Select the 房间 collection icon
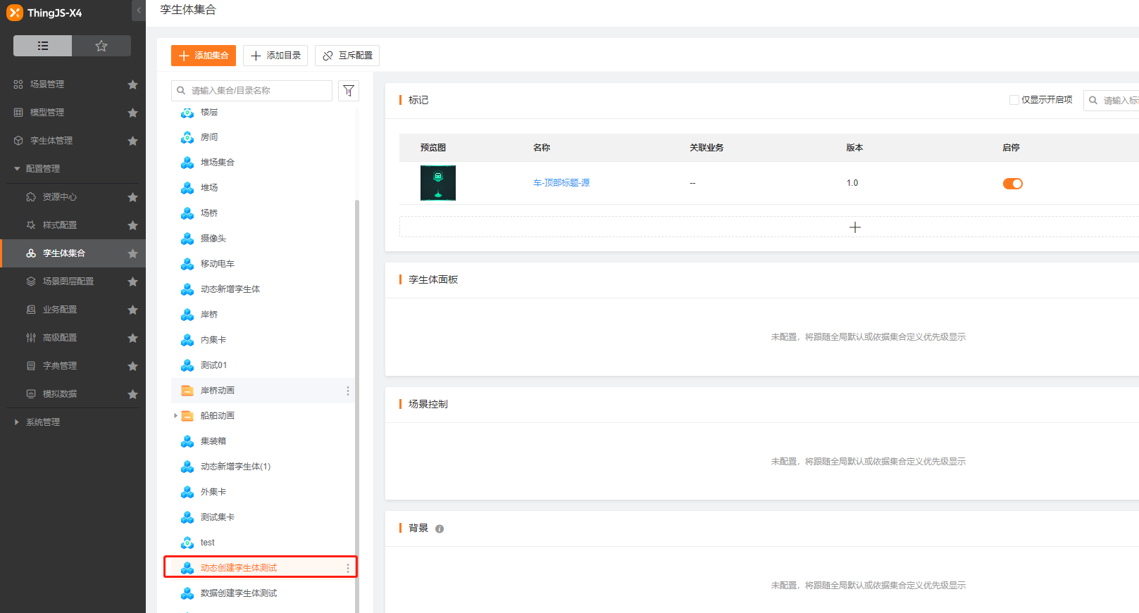Screen dimensions: 1139x613 pos(187,137)
